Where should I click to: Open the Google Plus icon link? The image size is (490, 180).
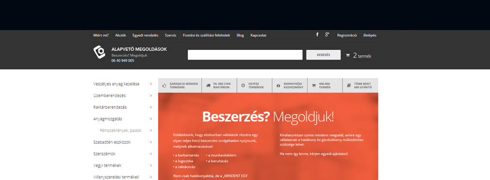(x=327, y=34)
